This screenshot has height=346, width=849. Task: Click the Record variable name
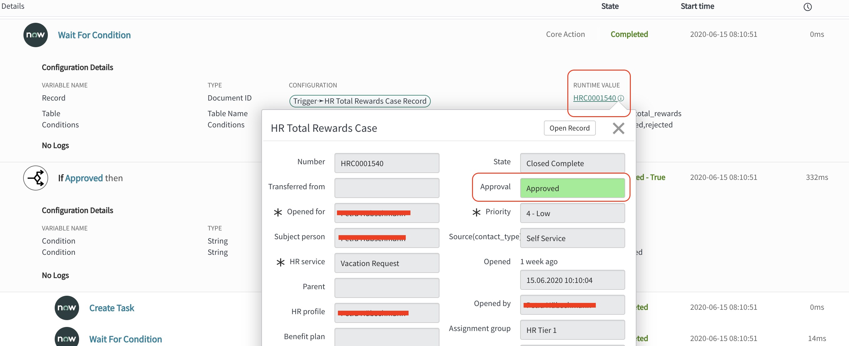(54, 98)
